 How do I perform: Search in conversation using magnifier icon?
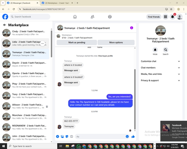click(166, 50)
